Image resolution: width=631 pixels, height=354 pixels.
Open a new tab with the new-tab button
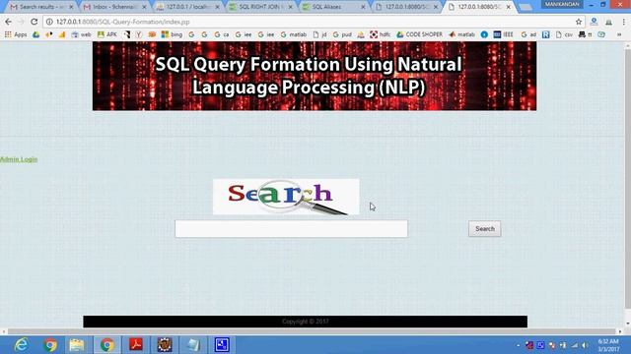[526, 7]
